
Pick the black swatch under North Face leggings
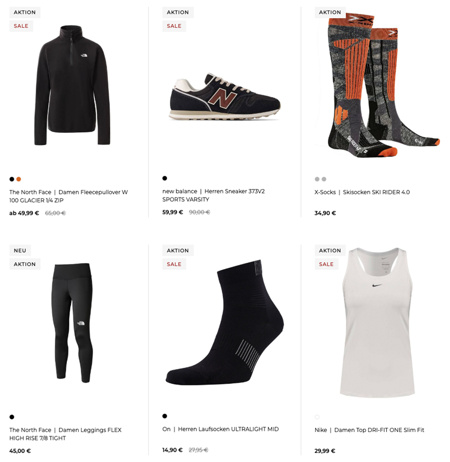pos(12,417)
